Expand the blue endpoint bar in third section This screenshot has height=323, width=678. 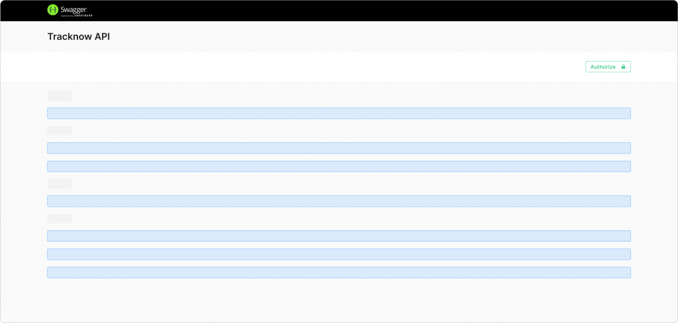pyautogui.click(x=338, y=201)
